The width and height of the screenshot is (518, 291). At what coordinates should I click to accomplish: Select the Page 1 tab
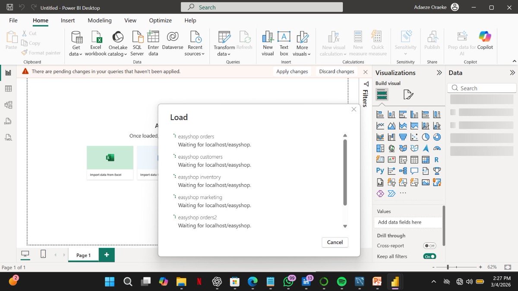[83, 255]
